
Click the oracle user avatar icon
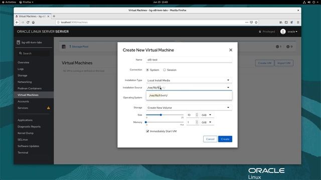283,31
